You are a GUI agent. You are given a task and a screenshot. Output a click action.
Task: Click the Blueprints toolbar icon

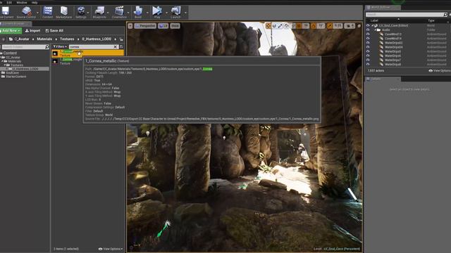click(99, 11)
